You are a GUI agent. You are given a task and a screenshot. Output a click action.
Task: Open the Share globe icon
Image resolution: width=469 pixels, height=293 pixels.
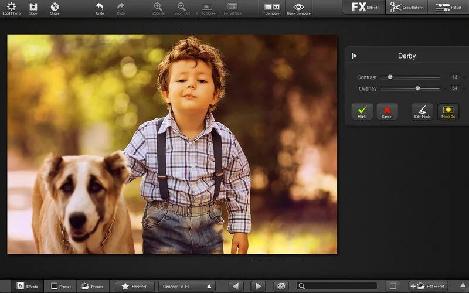pyautogui.click(x=55, y=6)
